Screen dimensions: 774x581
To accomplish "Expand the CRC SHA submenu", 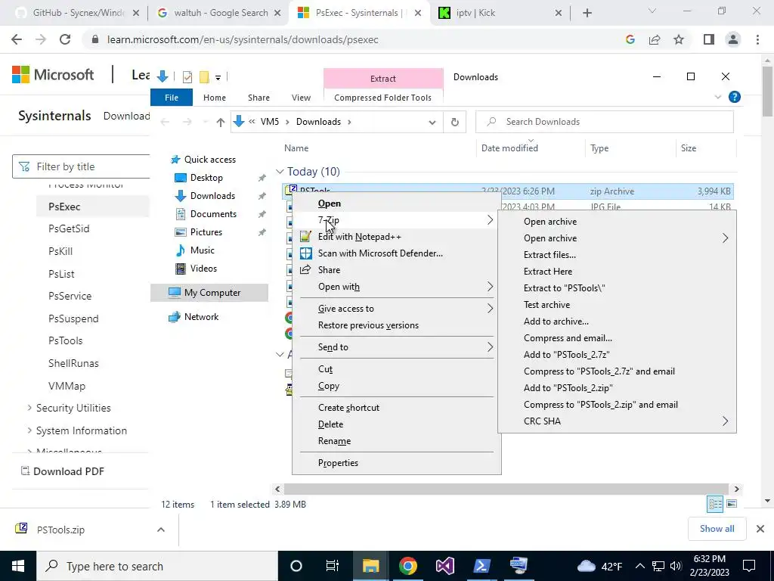I will coord(725,421).
